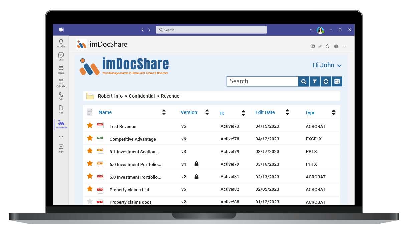Click the ID column header

point(222,113)
